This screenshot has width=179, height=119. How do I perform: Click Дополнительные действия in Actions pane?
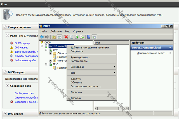(x=152, y=53)
